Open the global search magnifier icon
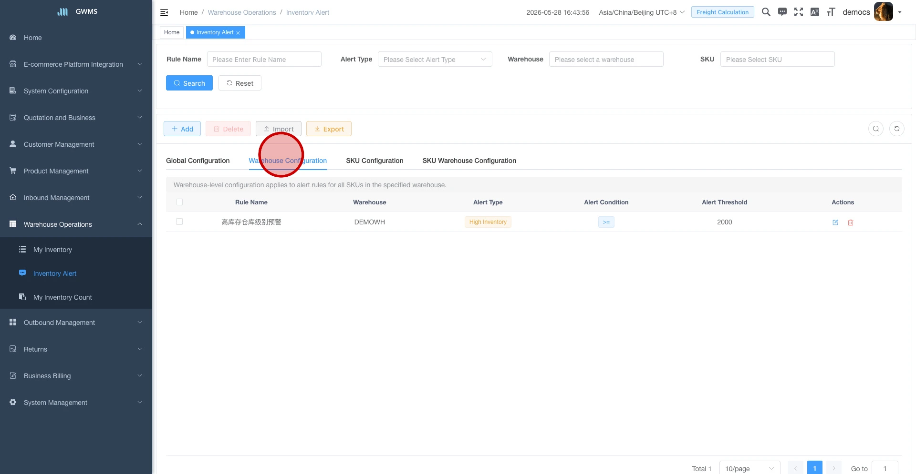 pyautogui.click(x=766, y=12)
